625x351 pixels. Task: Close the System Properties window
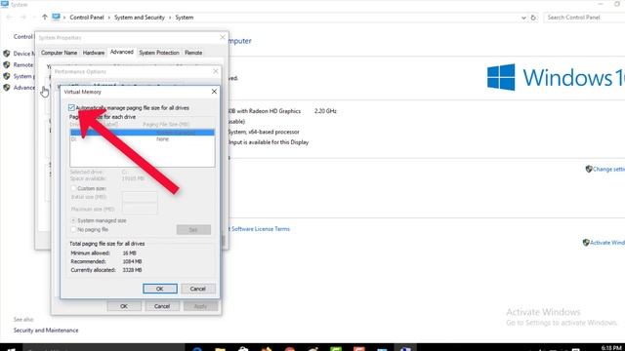pyautogui.click(x=223, y=37)
